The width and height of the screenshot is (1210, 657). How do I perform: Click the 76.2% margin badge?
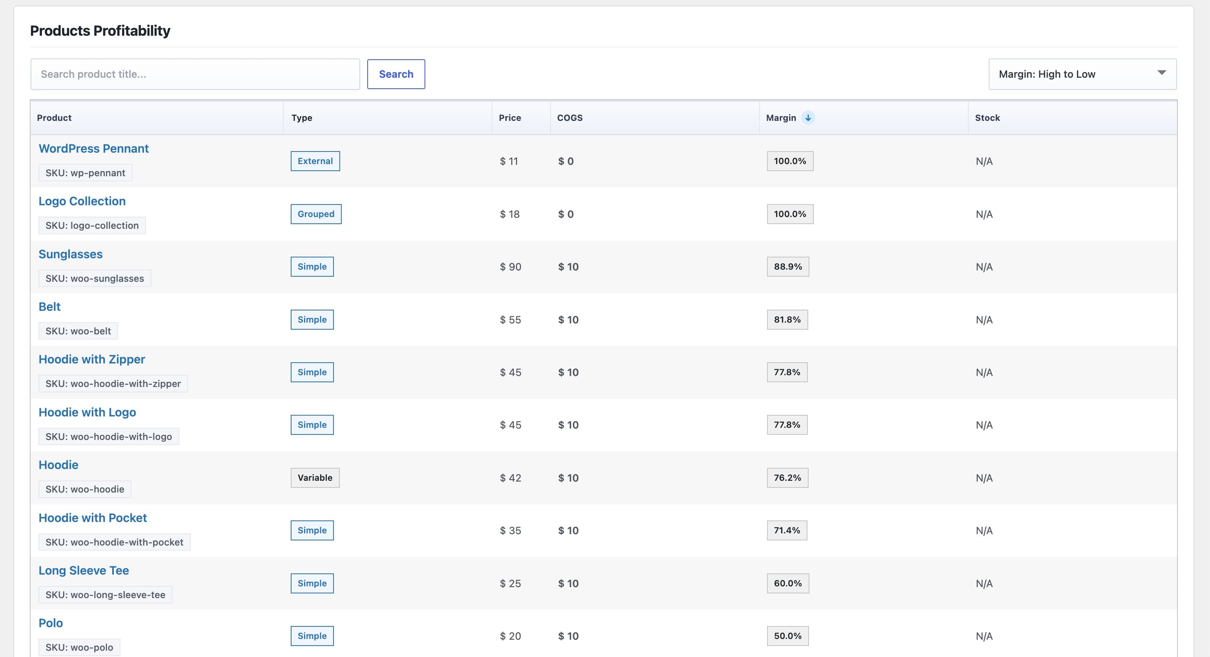(788, 478)
